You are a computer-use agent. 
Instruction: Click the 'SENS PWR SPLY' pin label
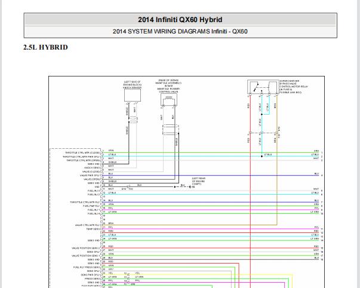coord(91,275)
